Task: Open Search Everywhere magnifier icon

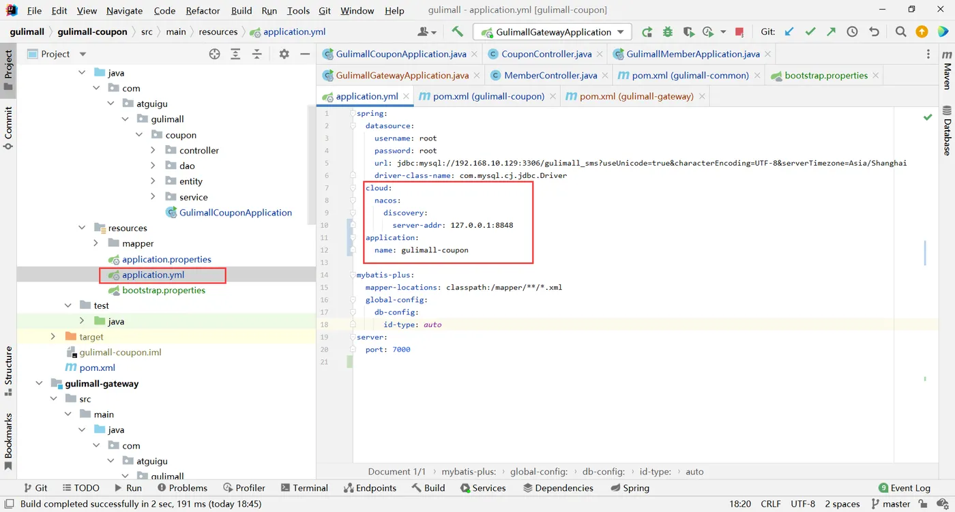Action: pos(900,32)
